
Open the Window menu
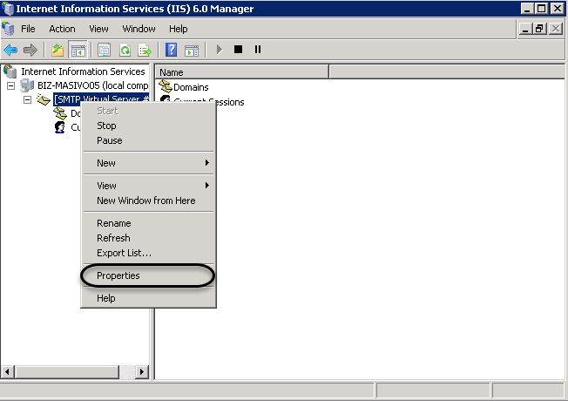click(x=139, y=29)
